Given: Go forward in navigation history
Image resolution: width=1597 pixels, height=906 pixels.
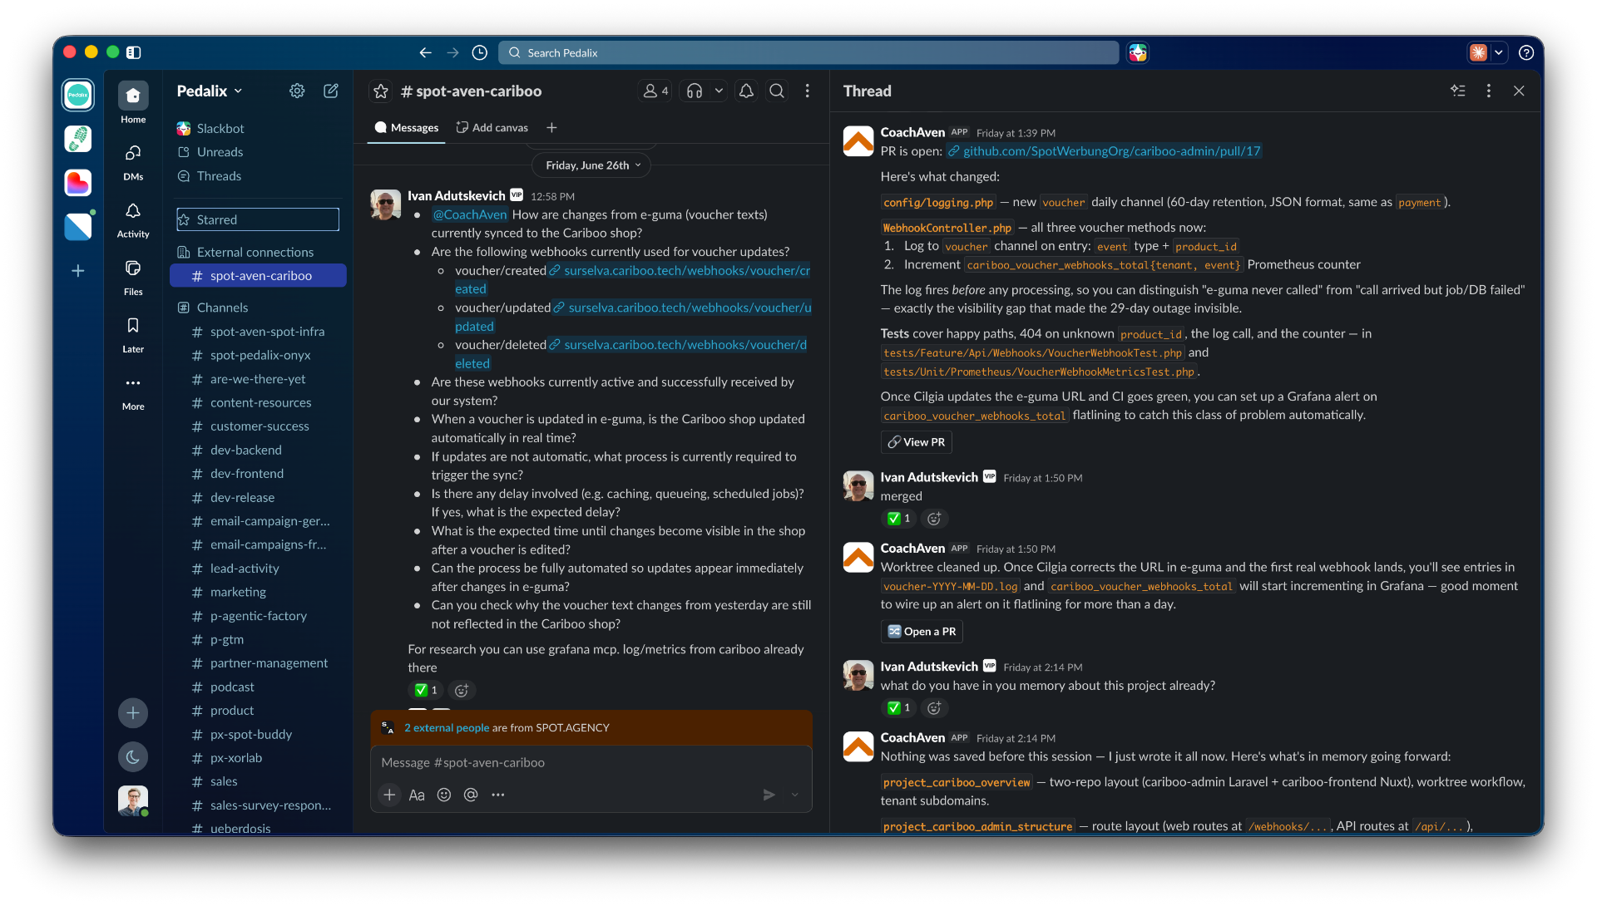Looking at the screenshot, I should (x=452, y=52).
